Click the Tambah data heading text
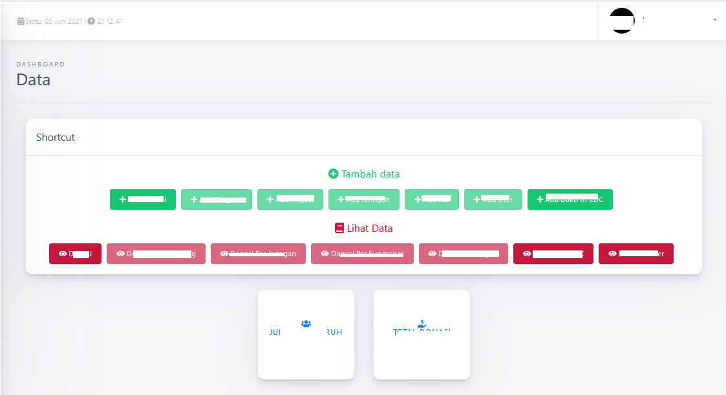The height and width of the screenshot is (395, 726). [x=370, y=174]
